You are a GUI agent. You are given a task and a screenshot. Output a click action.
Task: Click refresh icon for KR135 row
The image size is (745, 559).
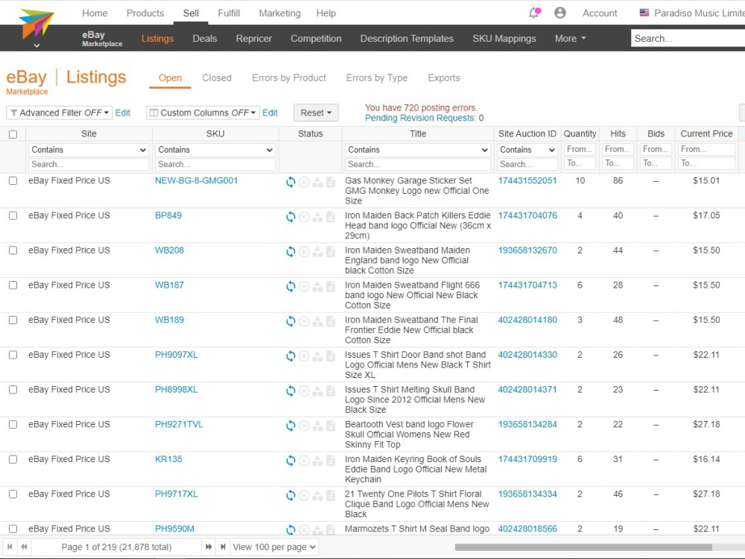[x=291, y=460]
